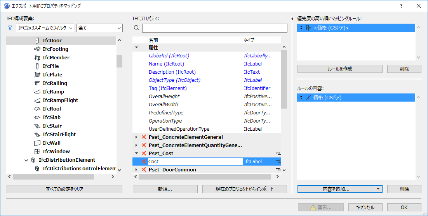Image resolution: width=428 pixels, height=216 pixels.
Task: Click the IfcPlate element icon
Action: 37,74
